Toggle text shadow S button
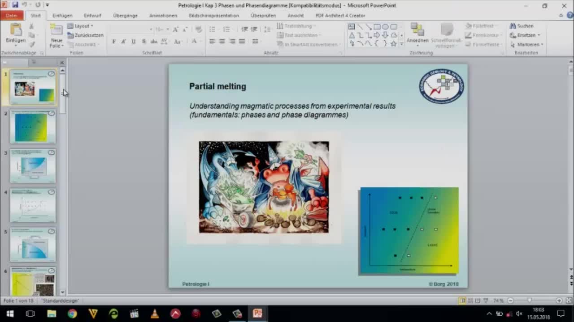Image resolution: width=574 pixels, height=322 pixels. coord(144,42)
